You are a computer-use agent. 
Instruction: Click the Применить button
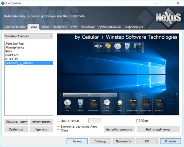[124, 141]
